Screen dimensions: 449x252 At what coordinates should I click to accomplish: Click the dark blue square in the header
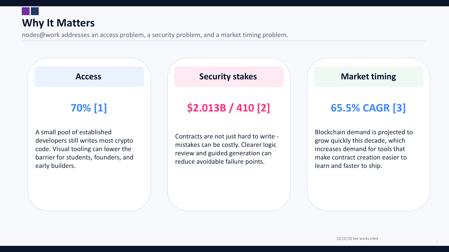point(35,11)
